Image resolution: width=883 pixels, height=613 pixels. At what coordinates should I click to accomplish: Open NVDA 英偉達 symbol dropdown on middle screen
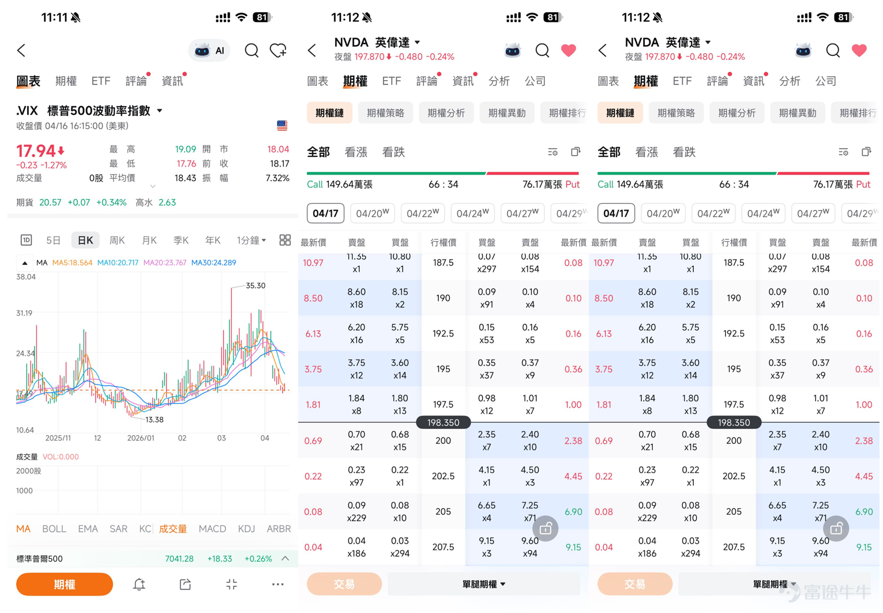click(x=417, y=43)
